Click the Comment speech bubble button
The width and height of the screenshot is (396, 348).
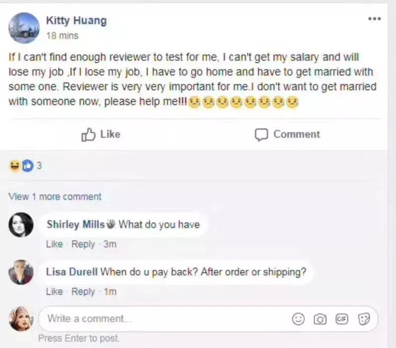point(287,134)
